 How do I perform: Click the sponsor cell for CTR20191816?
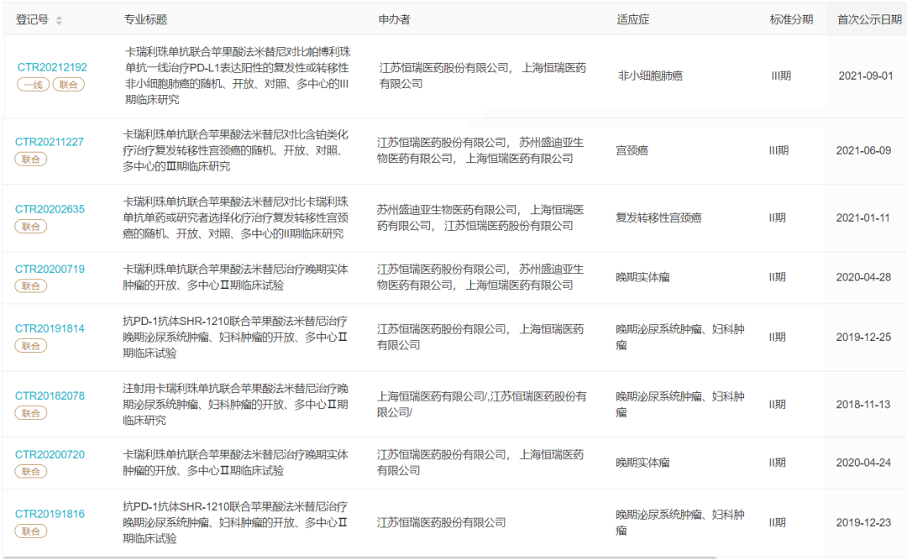pyautogui.click(x=442, y=522)
